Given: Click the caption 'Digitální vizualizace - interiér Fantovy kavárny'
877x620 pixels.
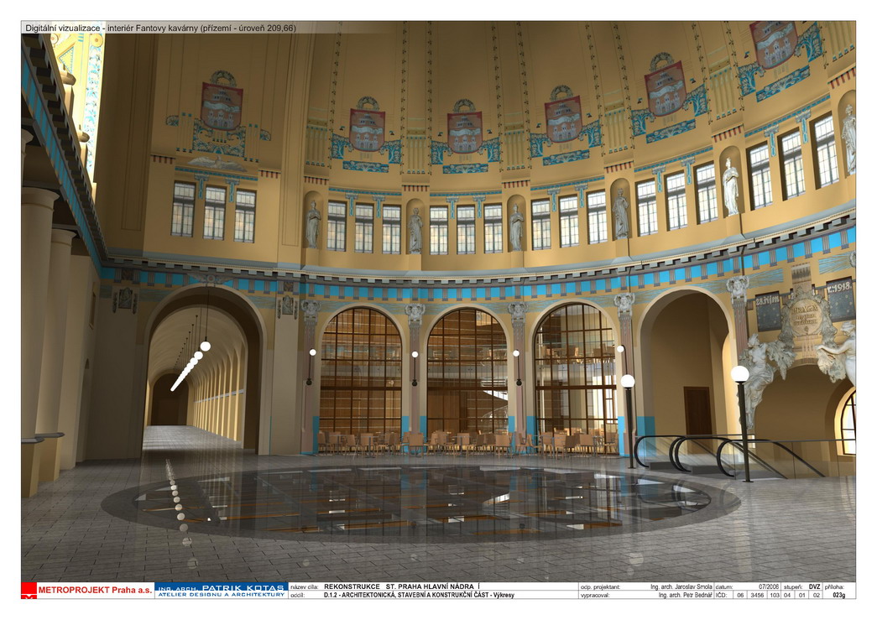Looking at the screenshot, I should point(112,28).
